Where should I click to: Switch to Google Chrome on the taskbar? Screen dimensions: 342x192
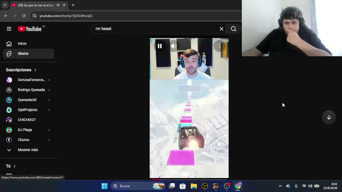238,186
